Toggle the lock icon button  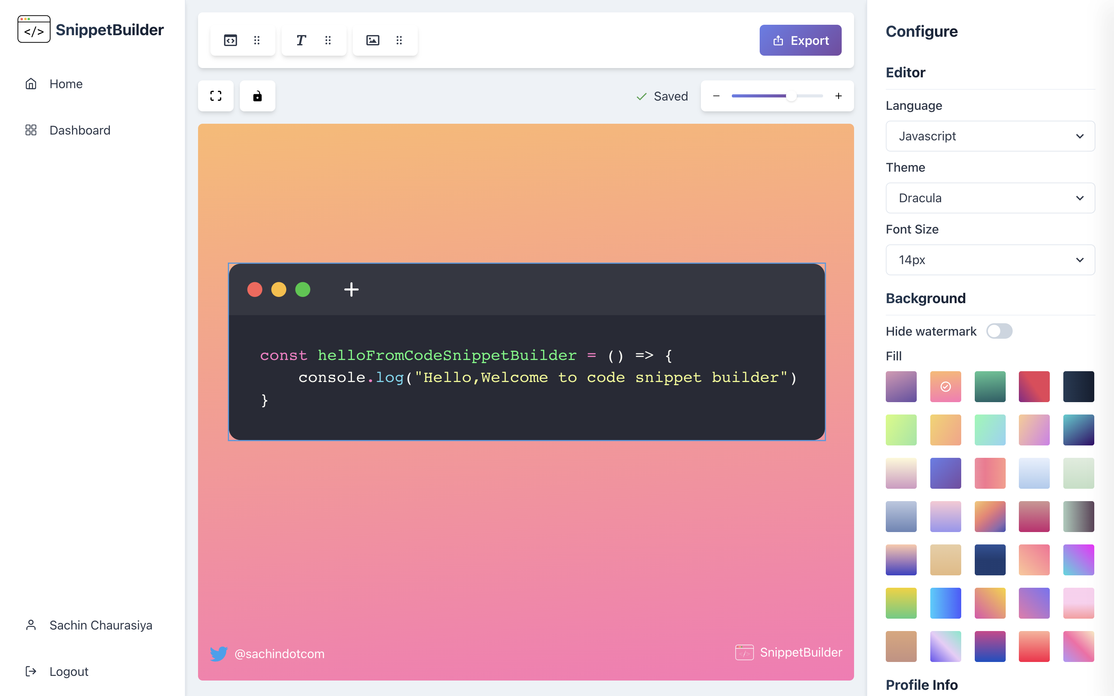(x=257, y=96)
